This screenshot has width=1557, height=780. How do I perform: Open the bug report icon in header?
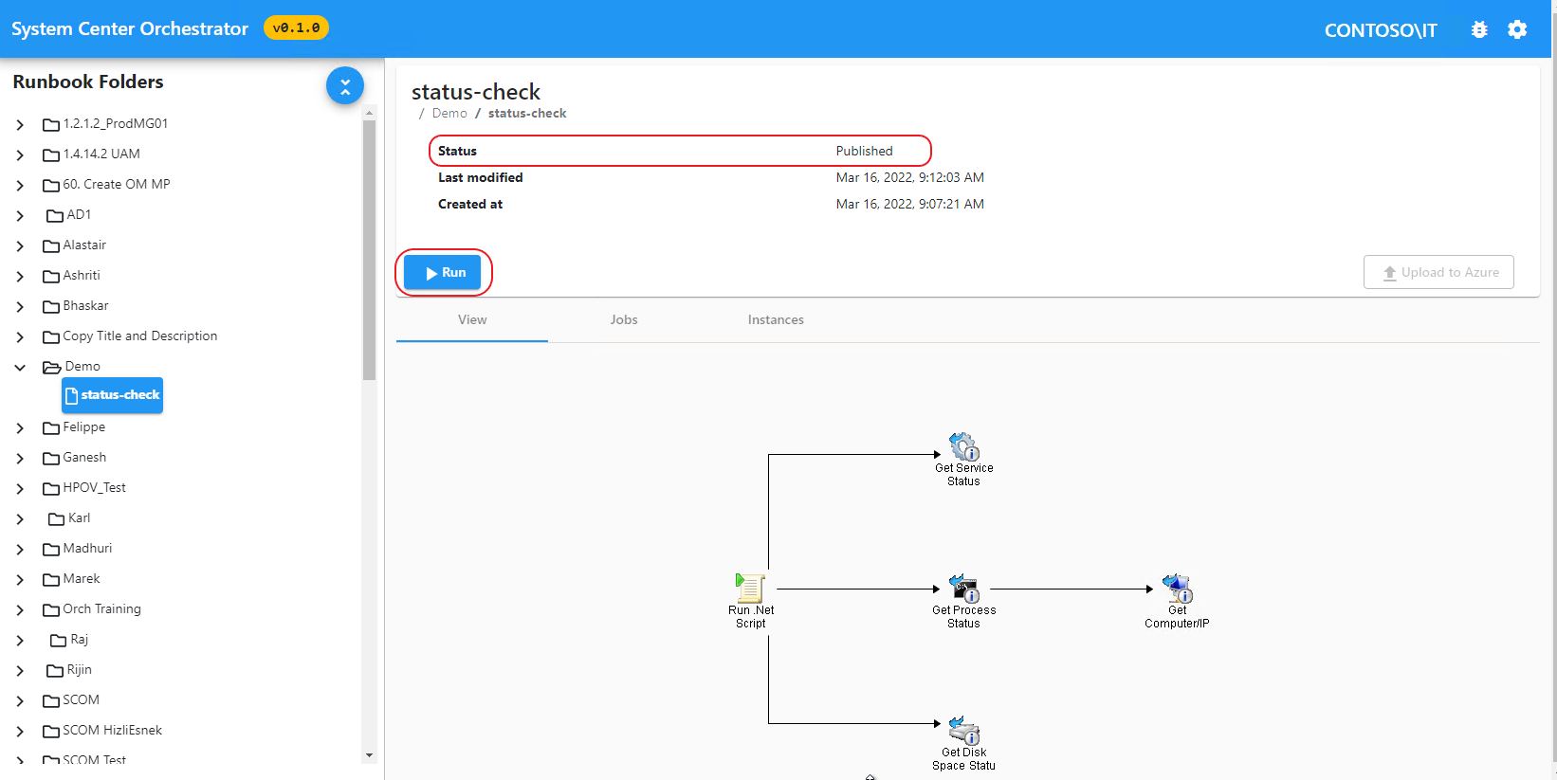pyautogui.click(x=1479, y=29)
